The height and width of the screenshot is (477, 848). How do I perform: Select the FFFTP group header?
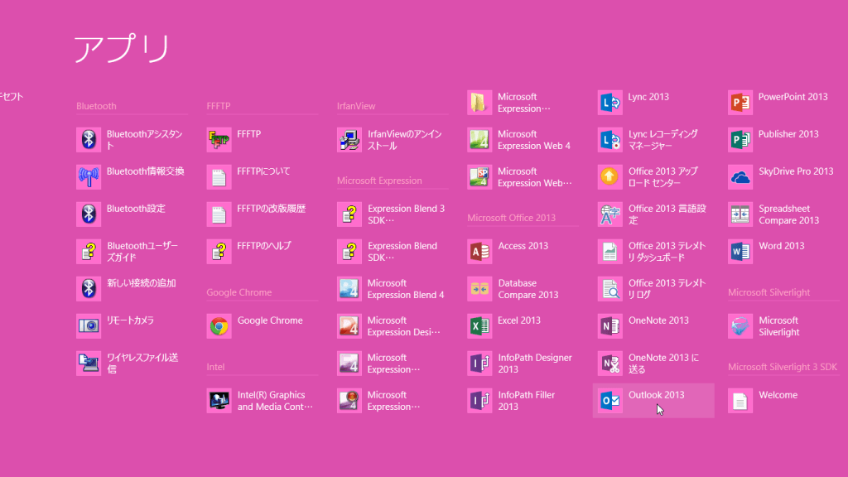click(x=219, y=106)
